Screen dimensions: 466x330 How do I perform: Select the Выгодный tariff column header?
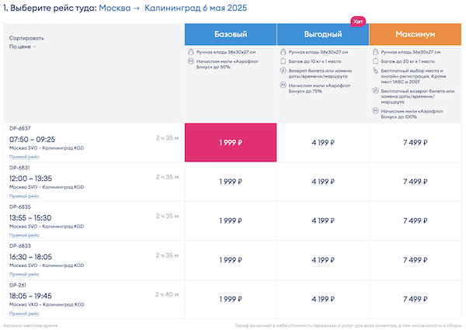click(x=322, y=35)
